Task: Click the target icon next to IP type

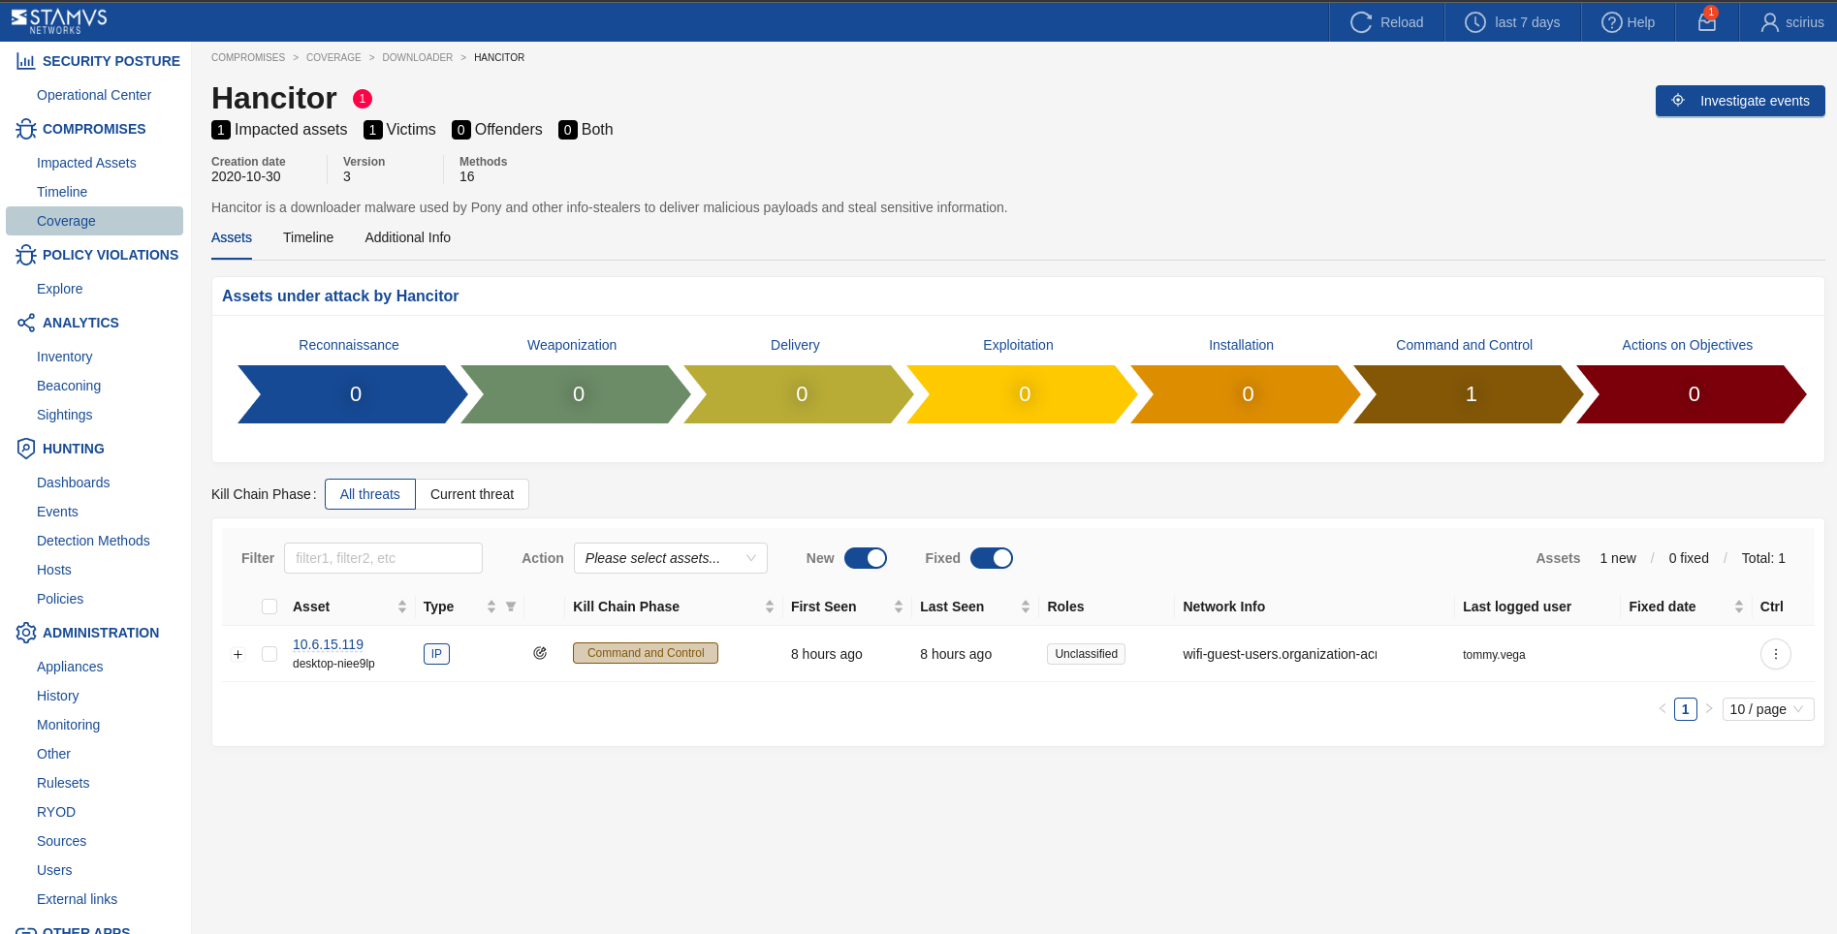Action: pyautogui.click(x=540, y=653)
